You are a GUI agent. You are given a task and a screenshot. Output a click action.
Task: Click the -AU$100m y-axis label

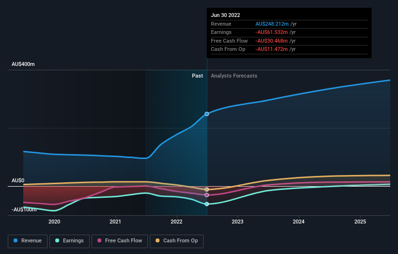click(24, 209)
